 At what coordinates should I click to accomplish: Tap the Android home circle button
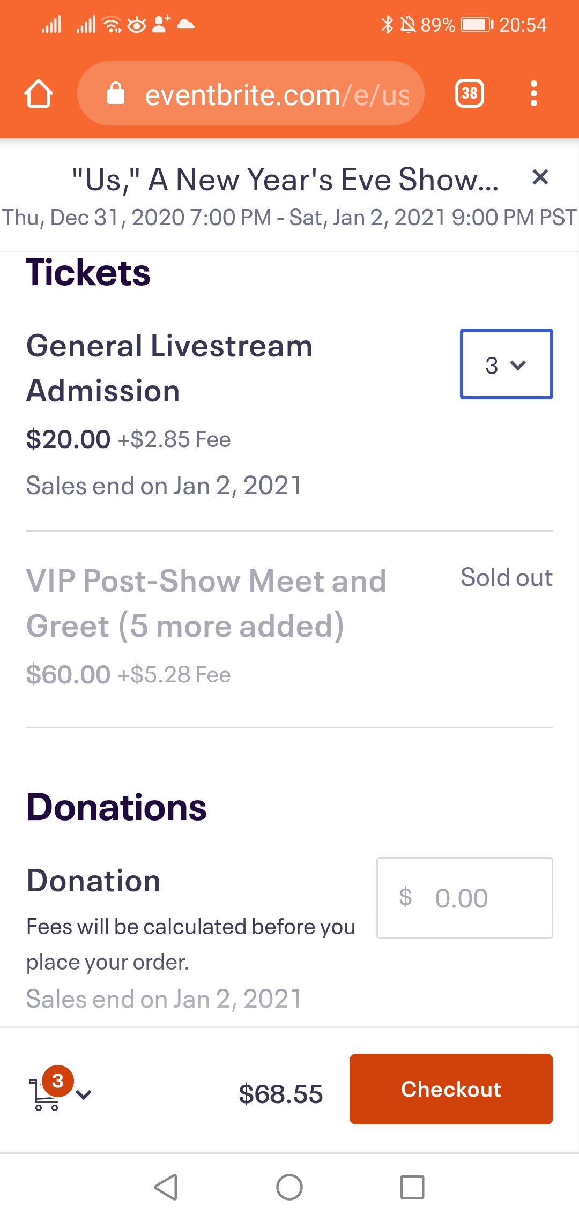(x=289, y=1187)
